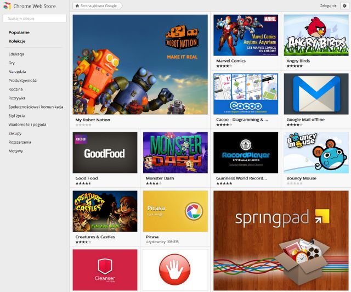Click the Monster Dash star rating
The height and width of the screenshot is (292, 351).
pos(154,183)
